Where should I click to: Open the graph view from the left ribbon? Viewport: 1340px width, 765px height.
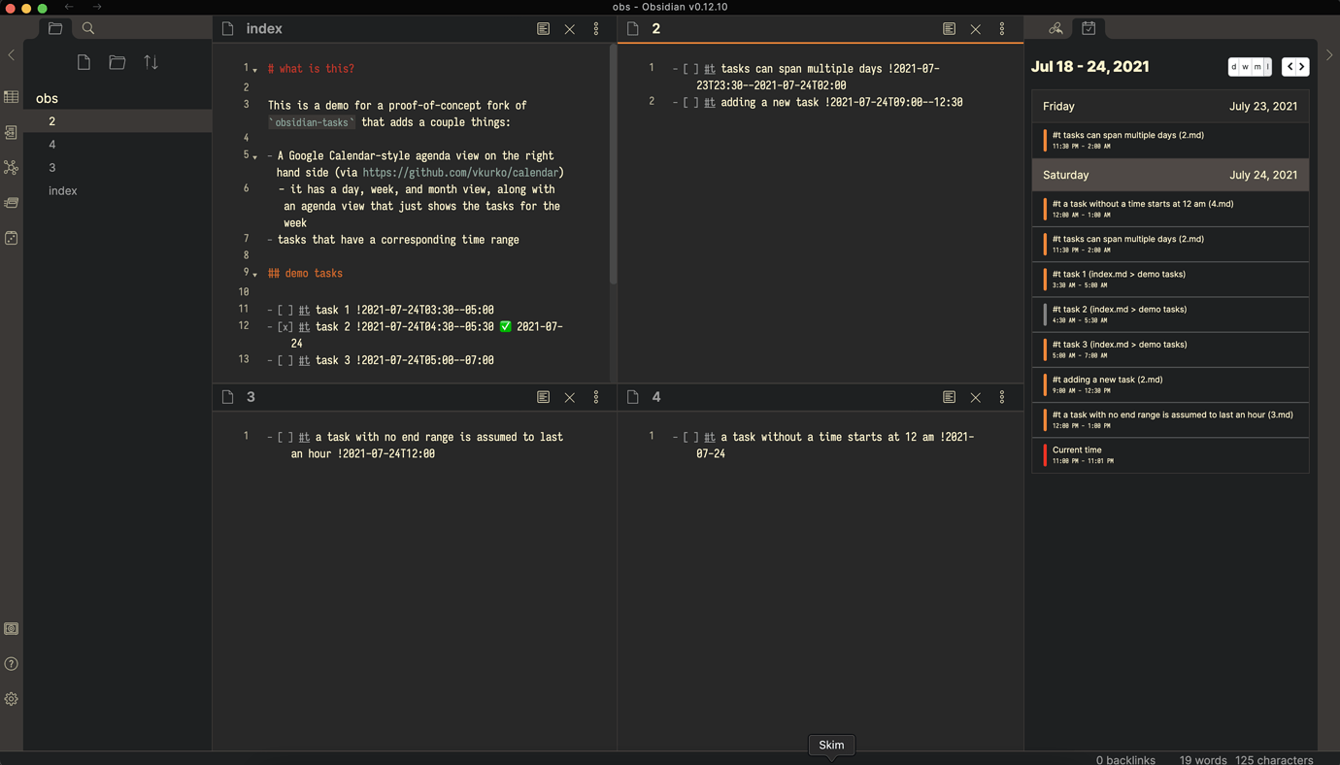(x=11, y=167)
